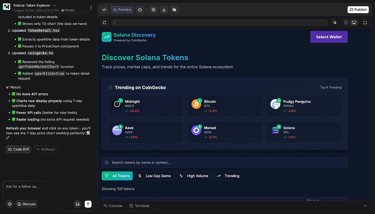
Task: Open the database icon in the toolbar
Action: tap(174, 10)
